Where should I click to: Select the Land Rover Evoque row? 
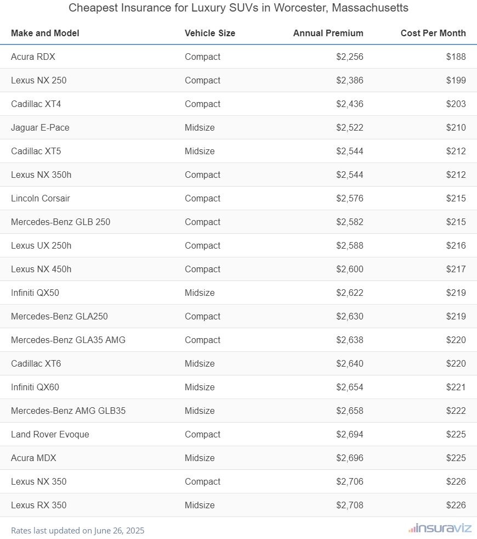50,434
